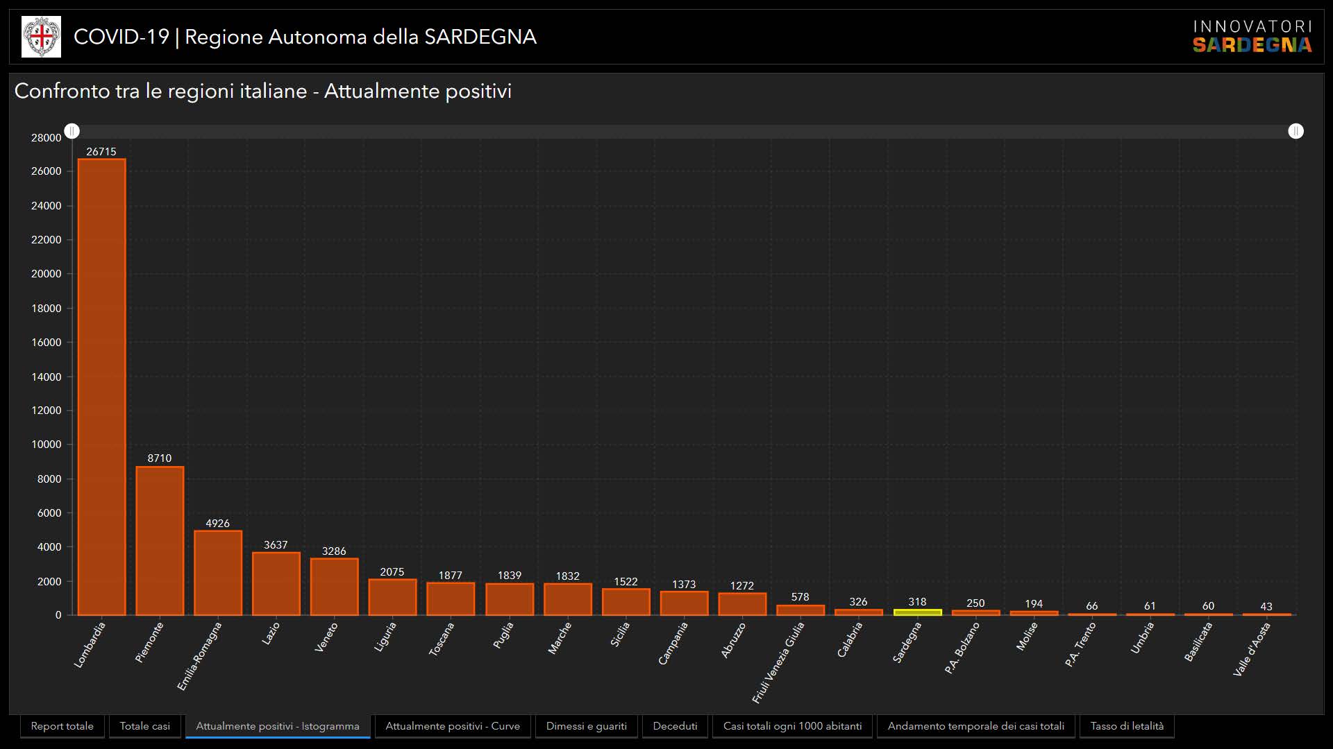Grab the left range slider handle
The image size is (1333, 749).
(x=72, y=131)
